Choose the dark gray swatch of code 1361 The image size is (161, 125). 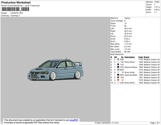(x=118, y=77)
